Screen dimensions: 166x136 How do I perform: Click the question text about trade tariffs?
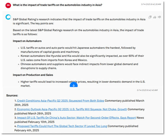tap(58, 5)
